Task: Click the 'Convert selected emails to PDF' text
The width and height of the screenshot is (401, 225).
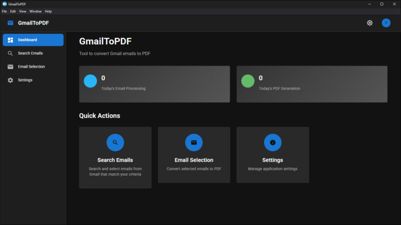Action: [x=194, y=169]
